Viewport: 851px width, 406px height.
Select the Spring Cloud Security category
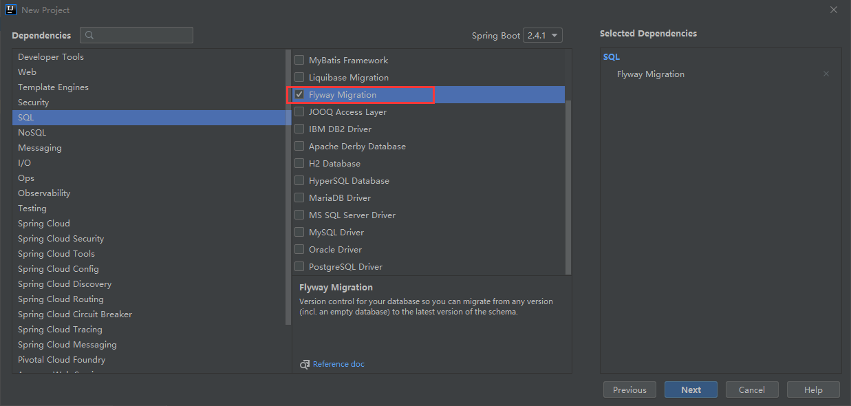coord(149,238)
